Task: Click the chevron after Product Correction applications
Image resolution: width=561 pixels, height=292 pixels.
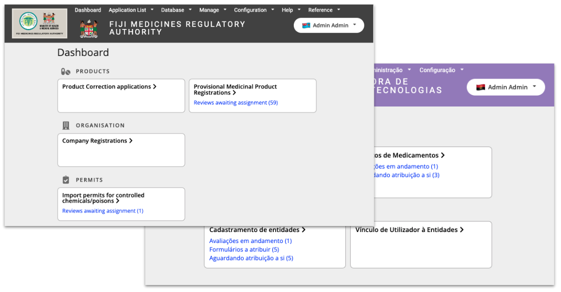Action: click(155, 86)
